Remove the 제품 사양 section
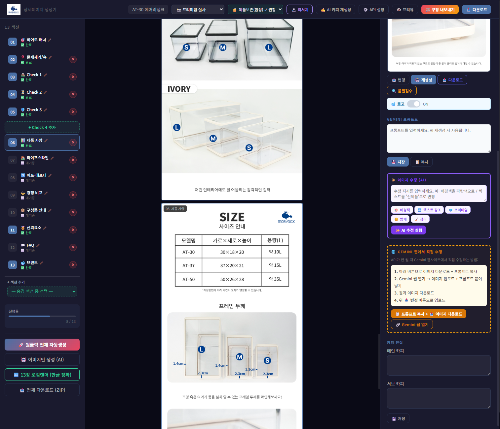 tap(73, 142)
